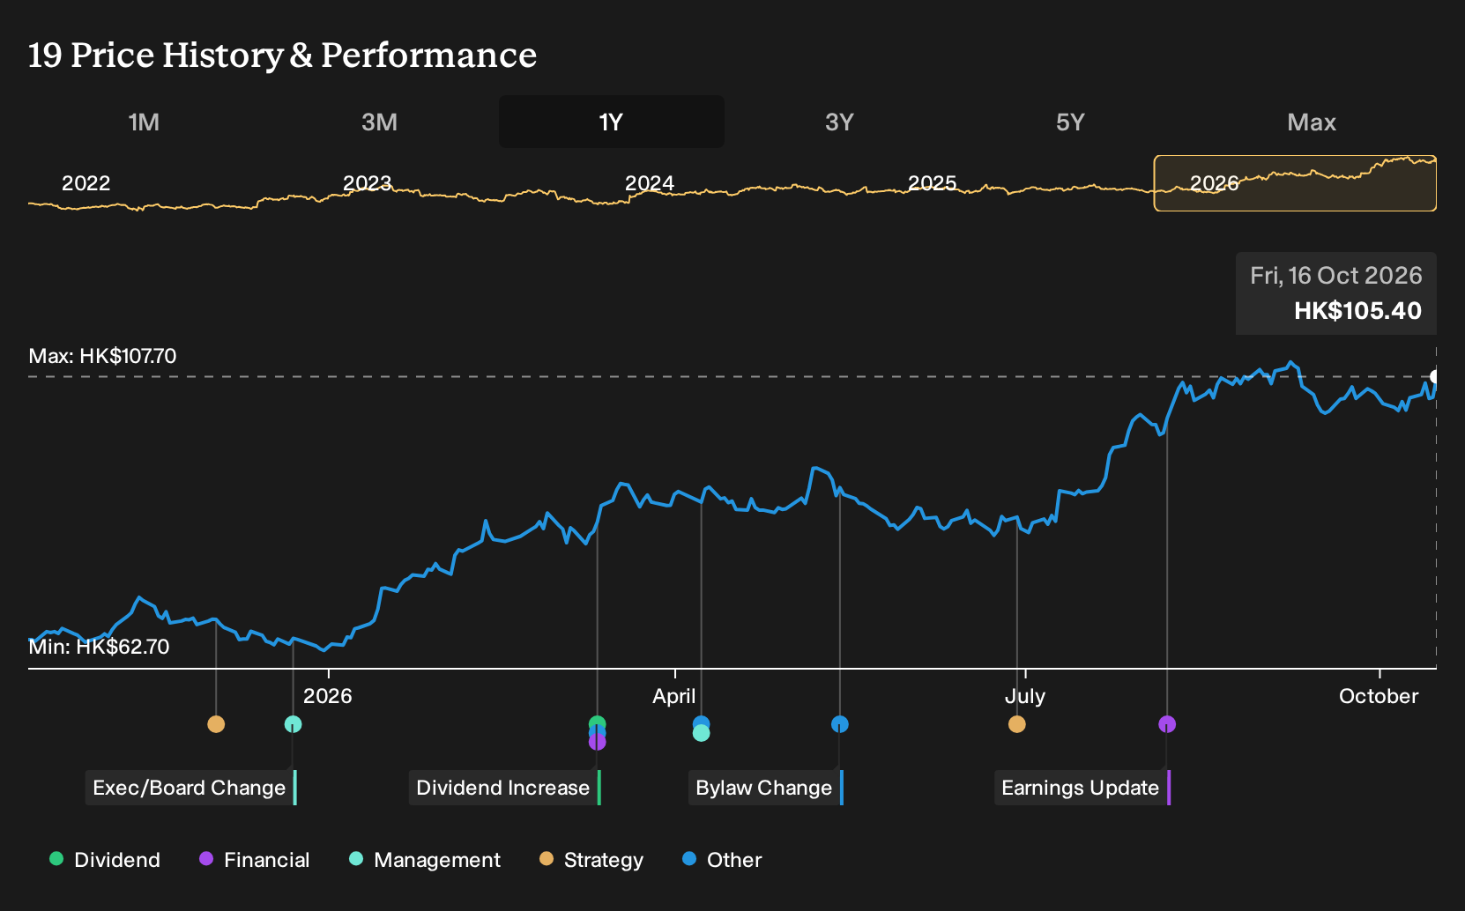Click the Min: HK$62.70 label

coord(99,647)
